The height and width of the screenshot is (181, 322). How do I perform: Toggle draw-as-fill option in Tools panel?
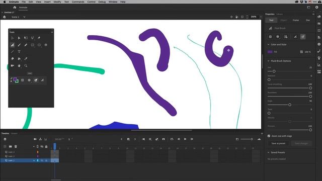(36, 80)
